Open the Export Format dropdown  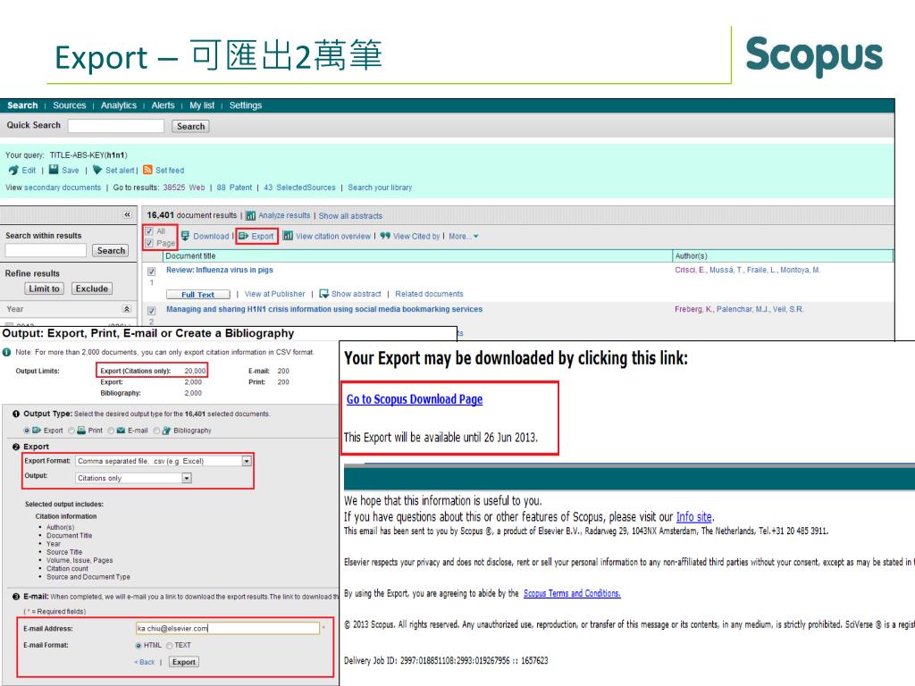[x=164, y=461]
